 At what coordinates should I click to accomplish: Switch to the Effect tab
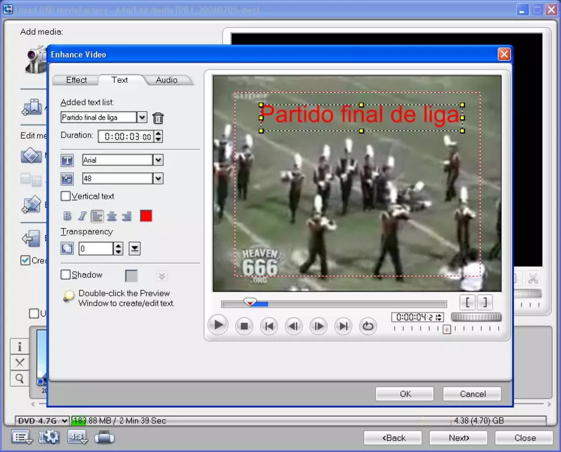pos(76,80)
